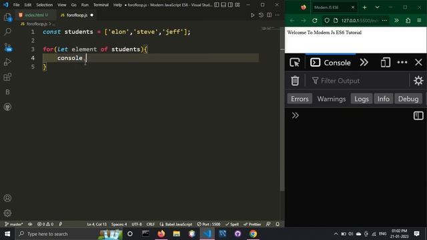This screenshot has width=427, height=240.
Task: Clear the console output with trash icon
Action: pos(295,81)
